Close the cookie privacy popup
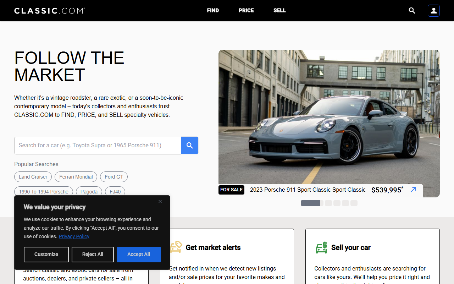This screenshot has width=454, height=284. [160, 202]
